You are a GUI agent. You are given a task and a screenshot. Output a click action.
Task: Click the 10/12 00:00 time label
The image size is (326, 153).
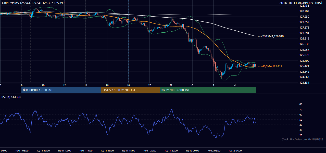point(192,150)
